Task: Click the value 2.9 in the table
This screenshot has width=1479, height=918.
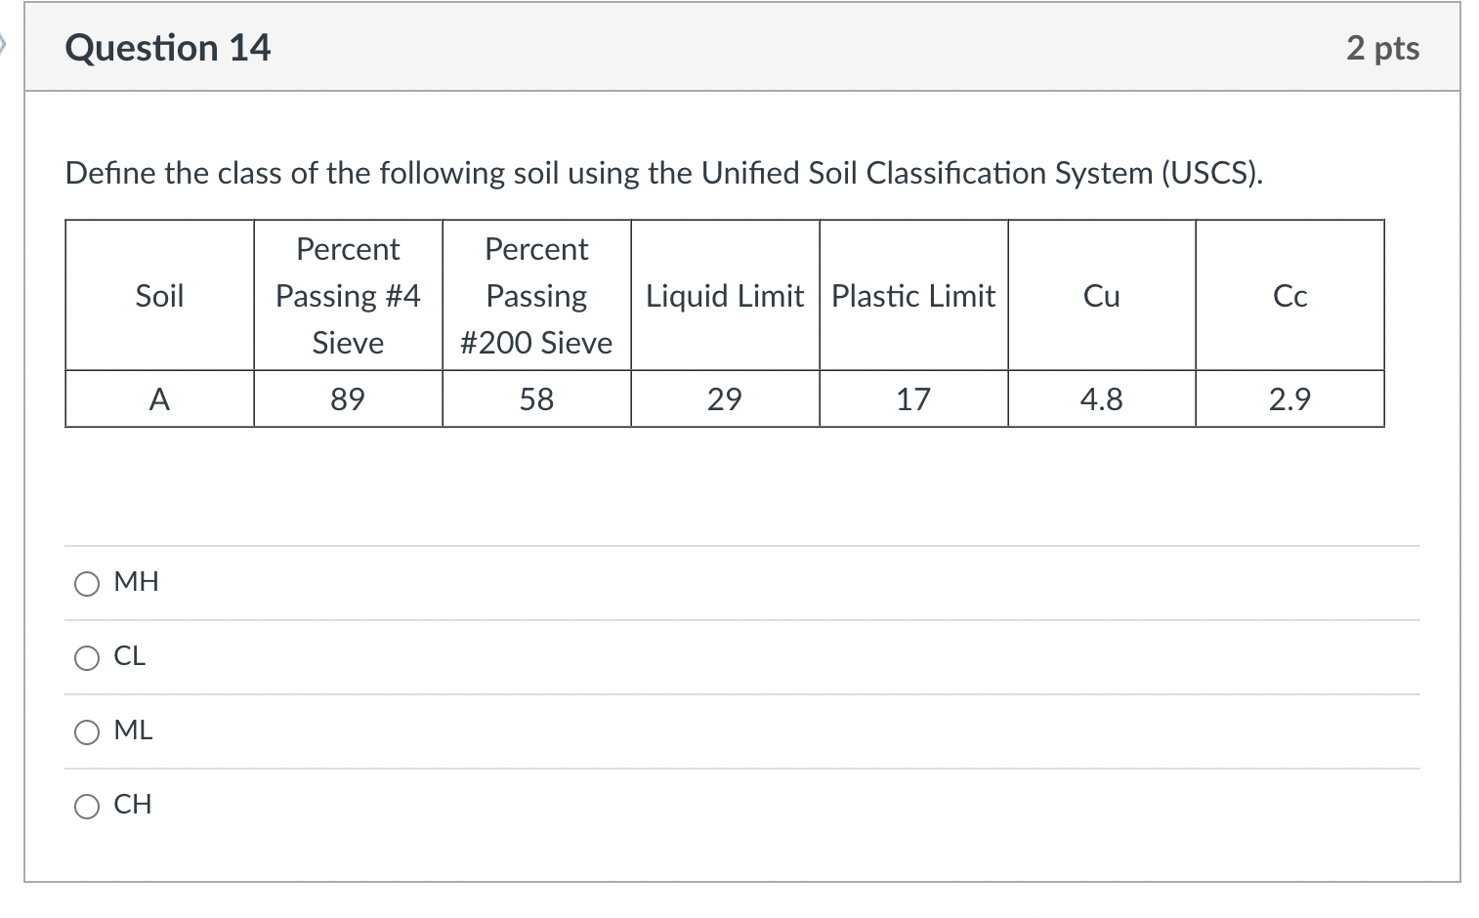Action: (x=1289, y=398)
